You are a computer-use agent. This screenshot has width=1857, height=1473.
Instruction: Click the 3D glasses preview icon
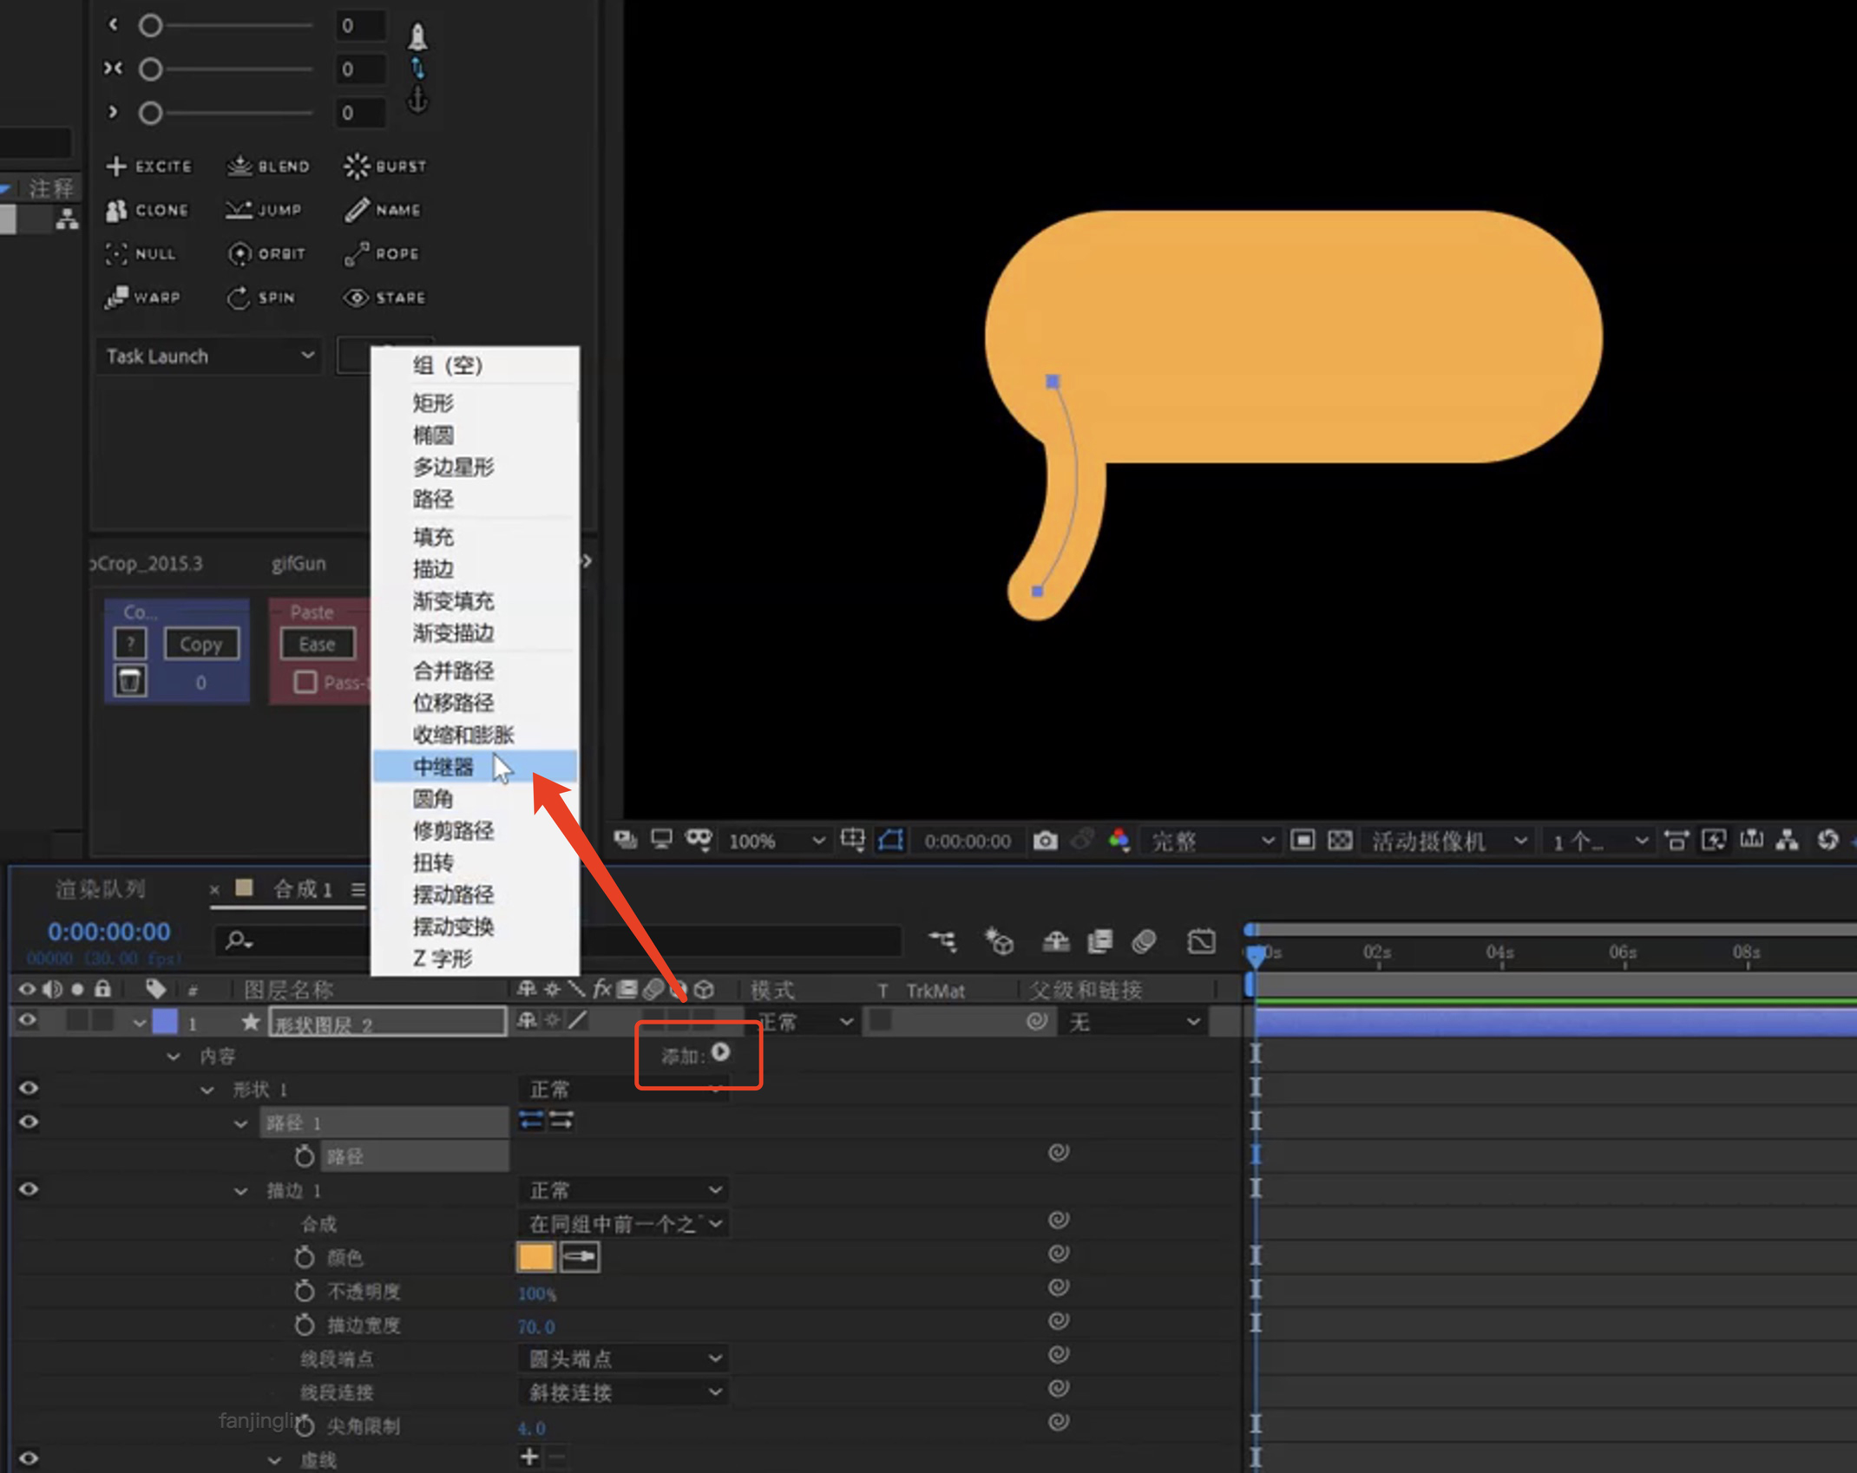(x=698, y=839)
